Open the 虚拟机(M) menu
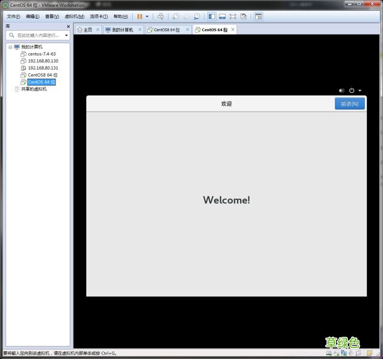 point(74,16)
